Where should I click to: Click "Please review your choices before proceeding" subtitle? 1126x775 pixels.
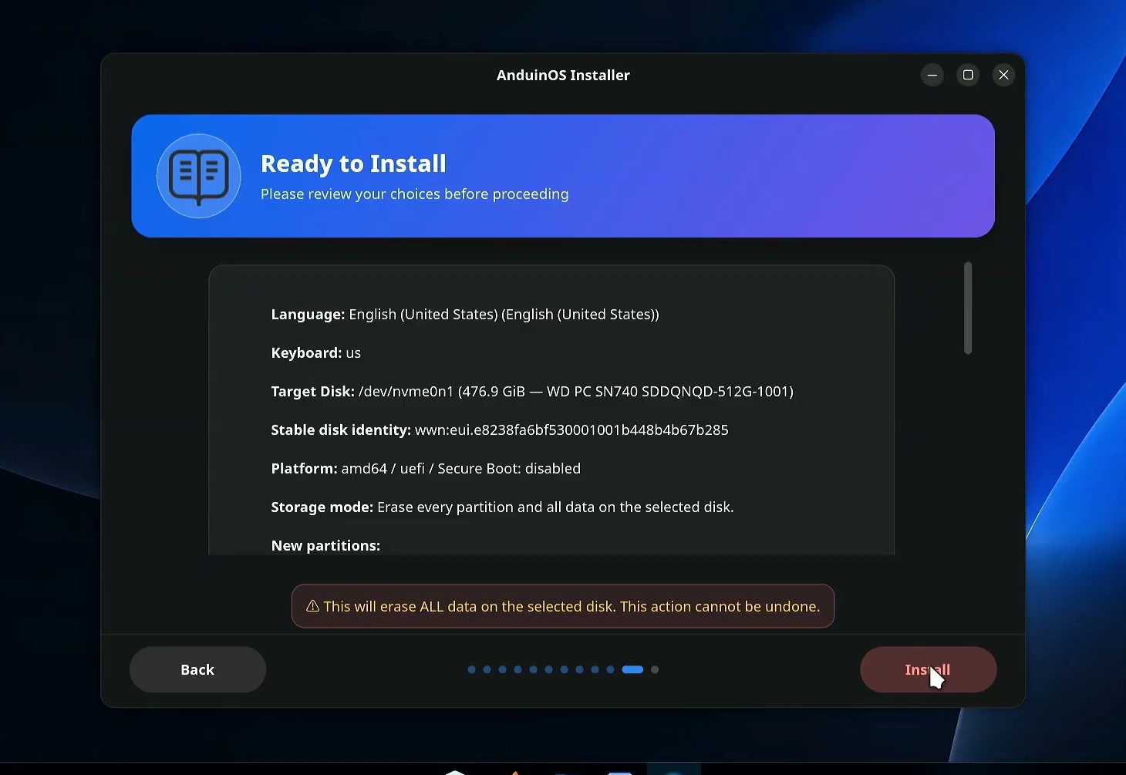[415, 194]
